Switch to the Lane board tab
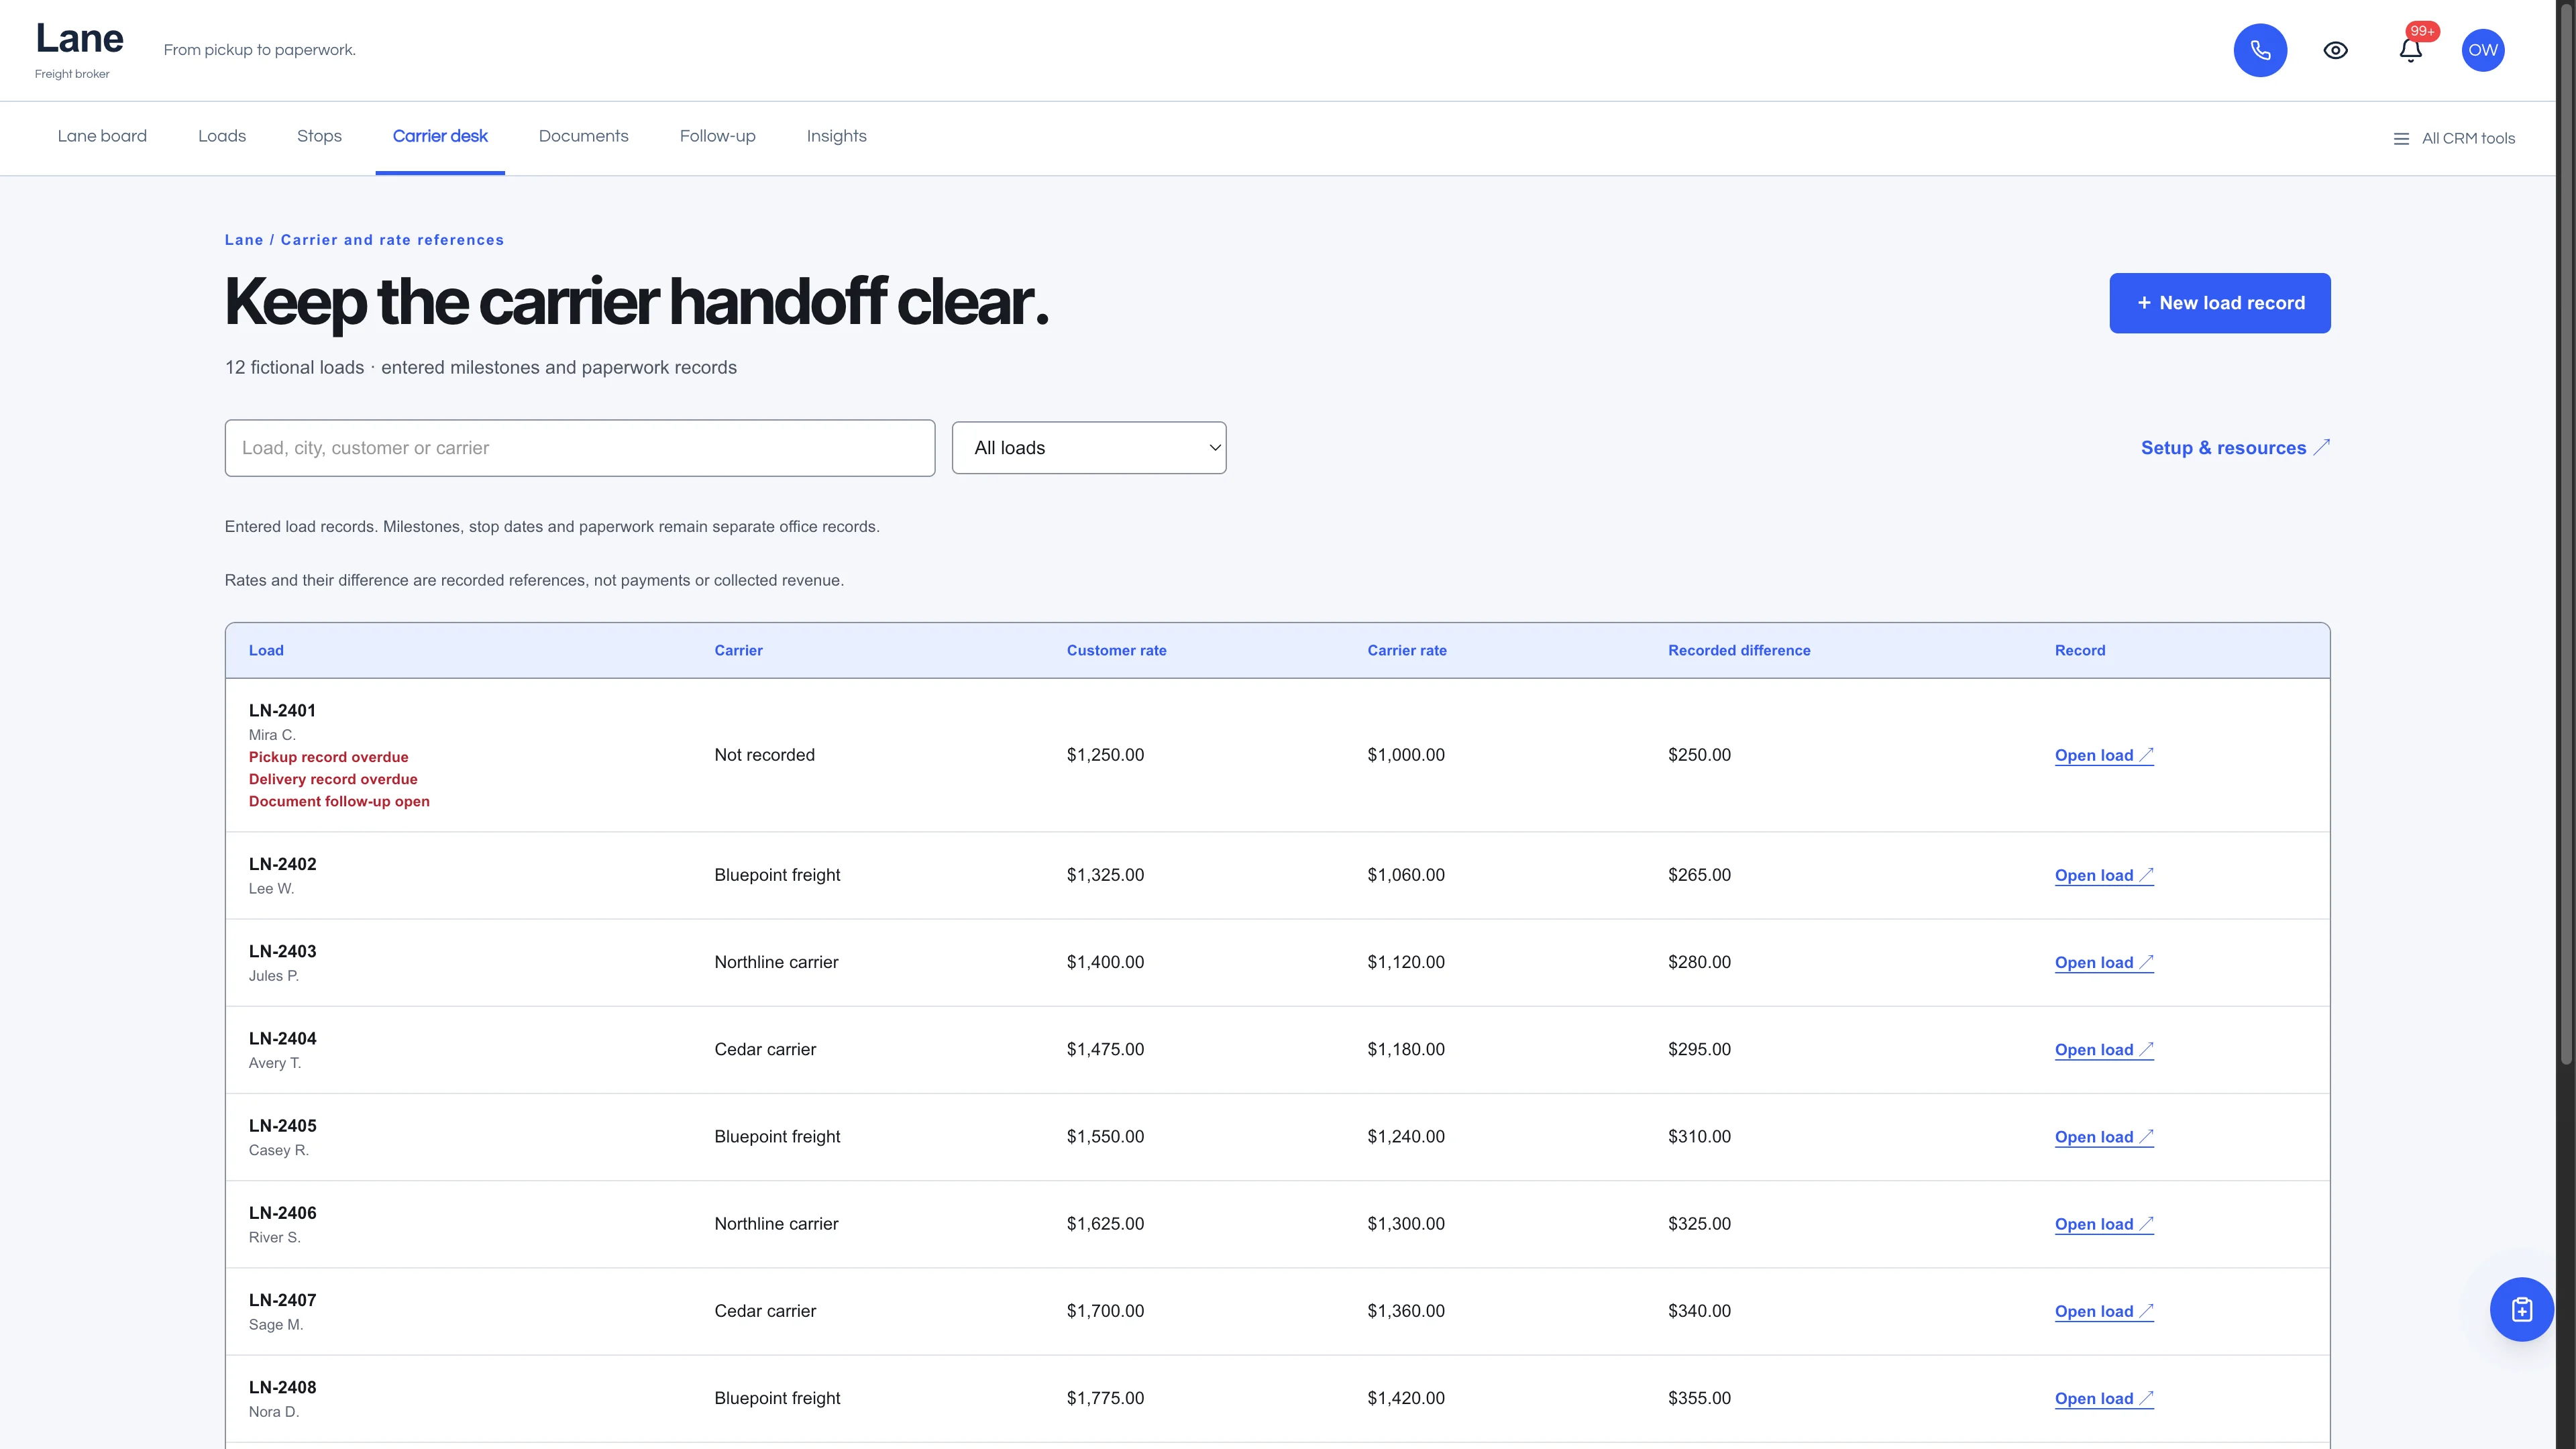The height and width of the screenshot is (1449, 2576). click(102, 136)
